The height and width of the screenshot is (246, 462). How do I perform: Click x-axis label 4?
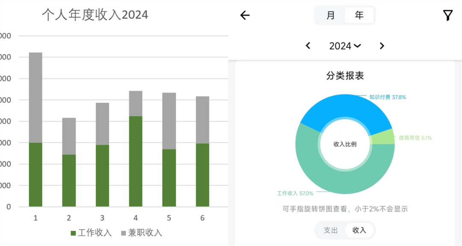tap(136, 218)
